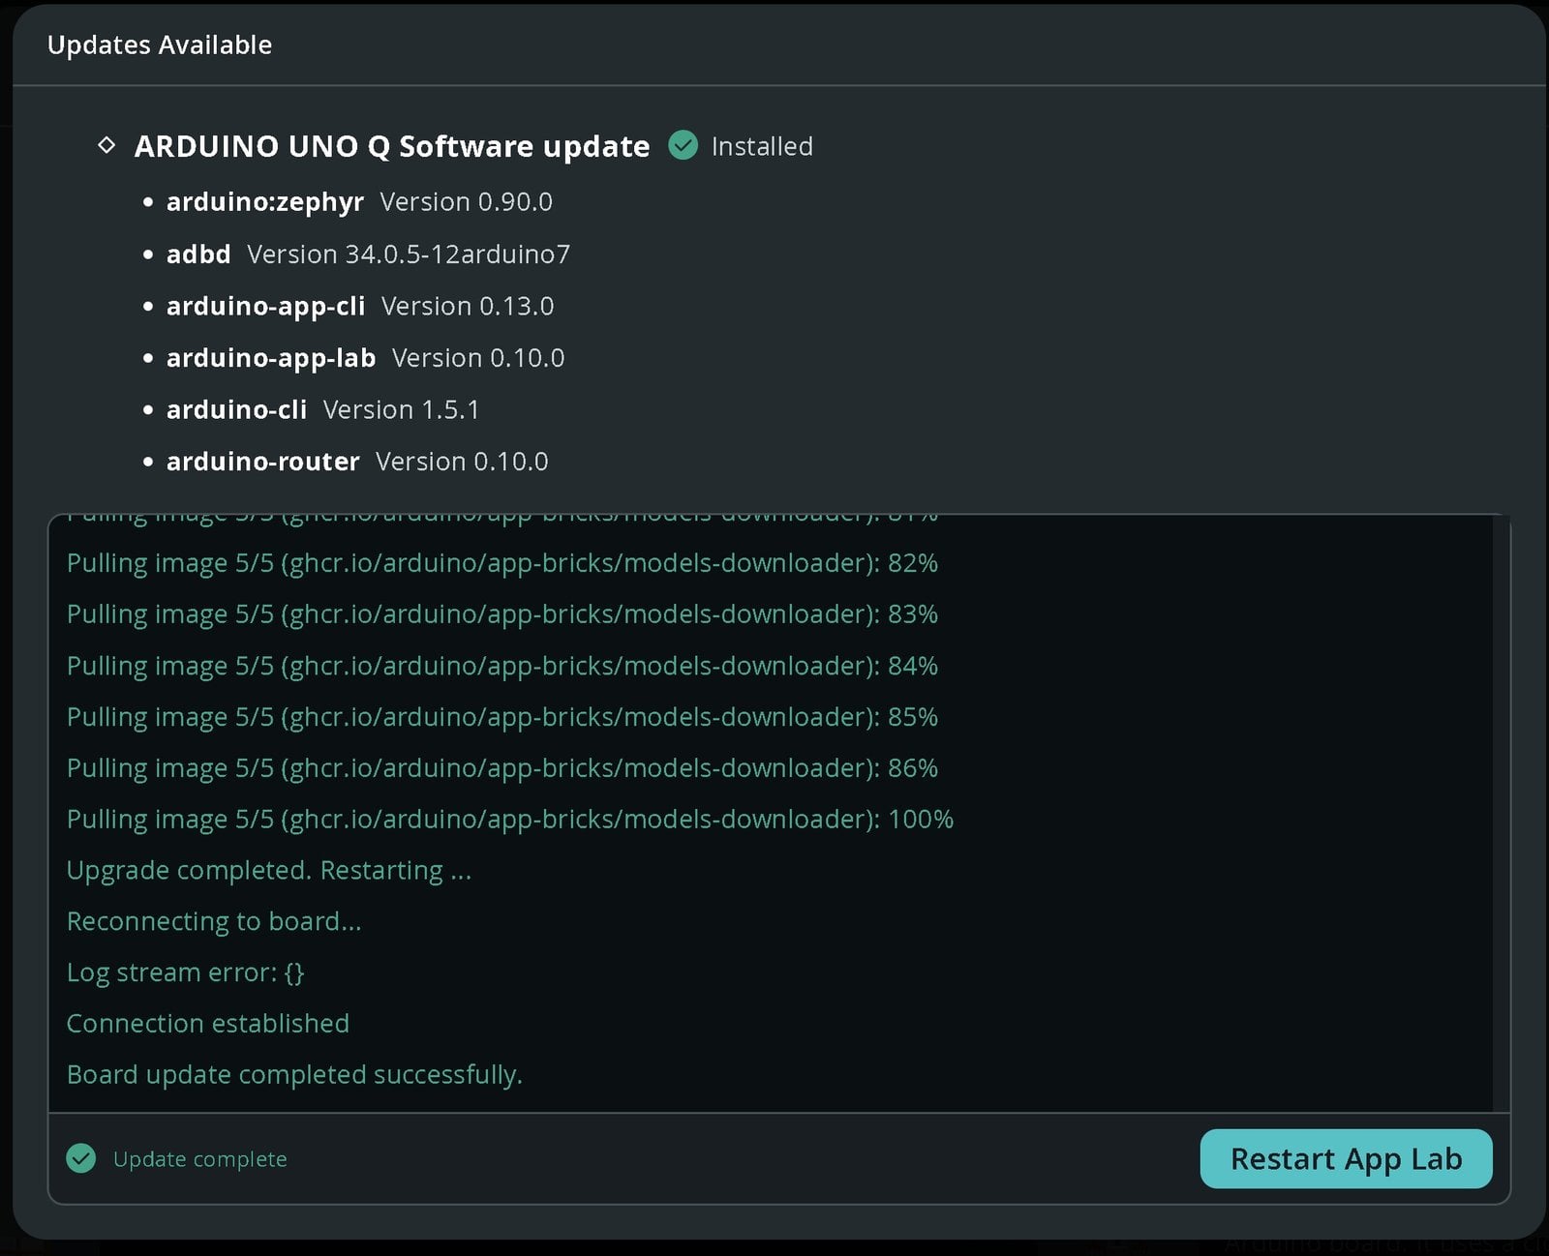The width and height of the screenshot is (1549, 1256).
Task: Click the green Installed checkmark icon
Action: coord(683,145)
